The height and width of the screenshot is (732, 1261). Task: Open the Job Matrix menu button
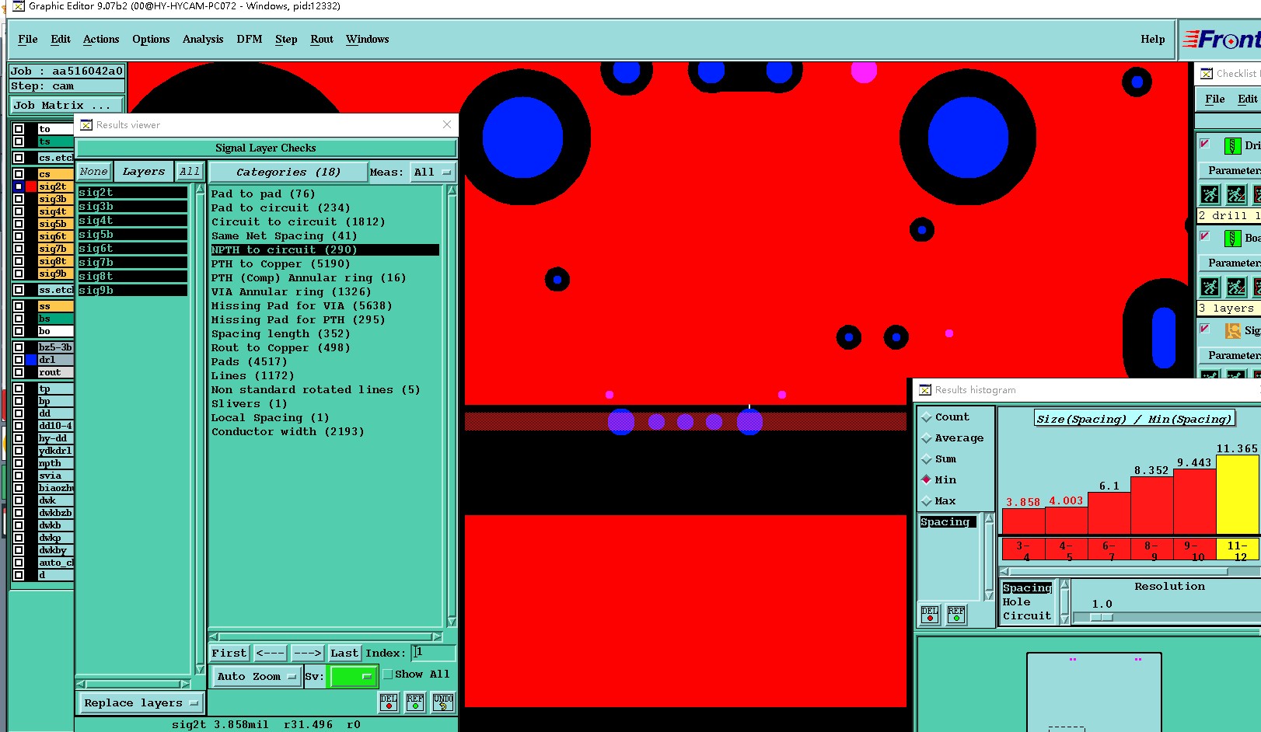[x=67, y=106]
